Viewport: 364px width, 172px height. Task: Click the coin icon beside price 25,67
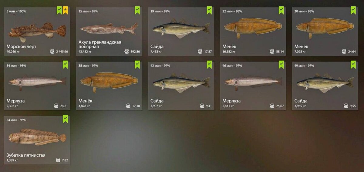[272, 106]
